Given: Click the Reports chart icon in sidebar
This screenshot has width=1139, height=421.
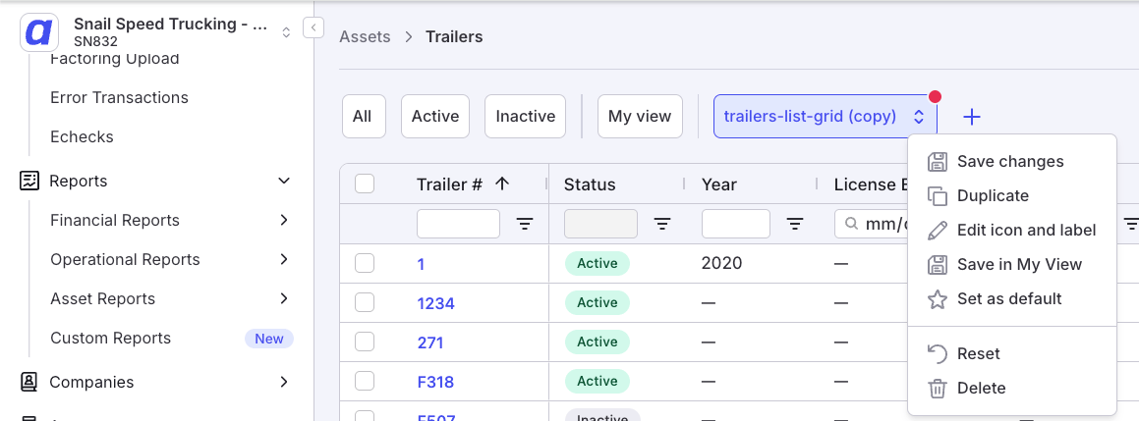Looking at the screenshot, I should coord(29,181).
